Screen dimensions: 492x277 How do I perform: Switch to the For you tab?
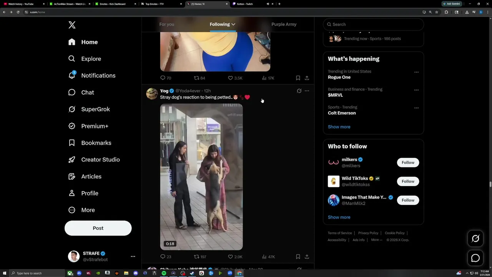pyautogui.click(x=166, y=24)
